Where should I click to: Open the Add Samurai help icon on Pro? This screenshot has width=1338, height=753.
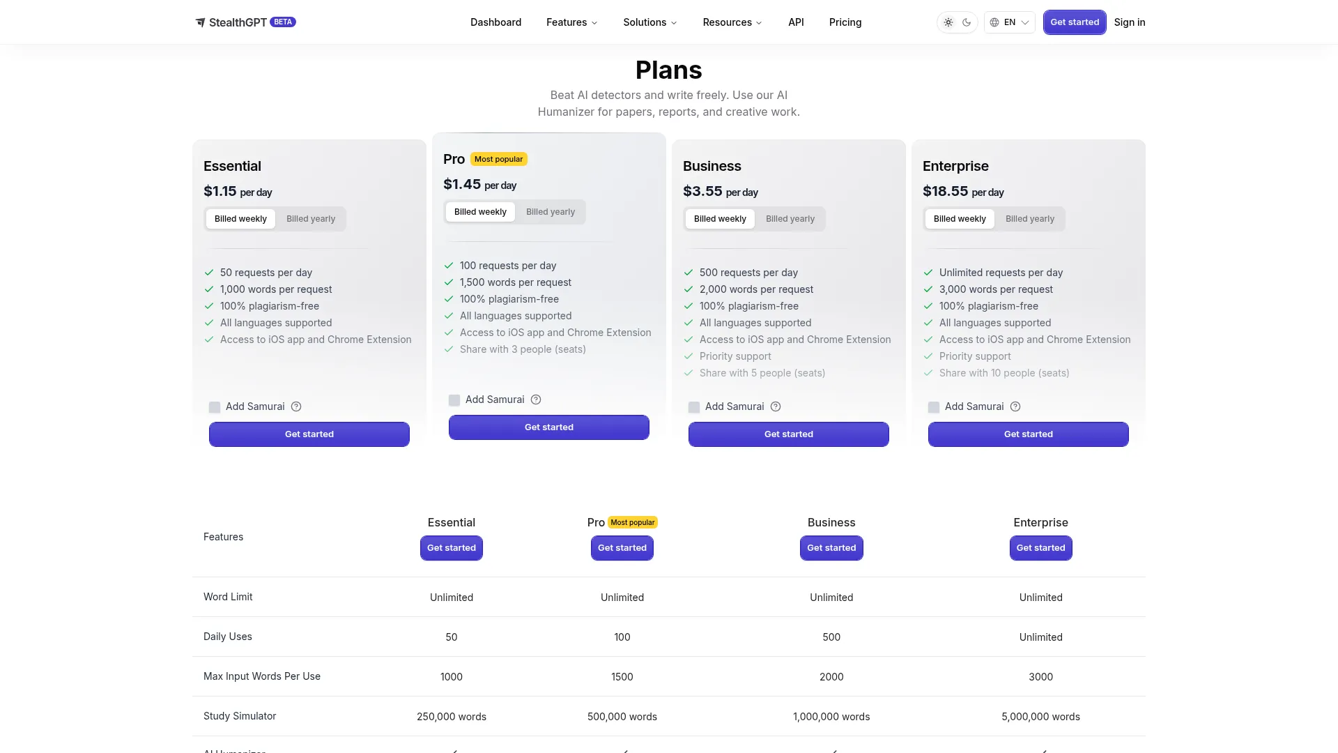tap(536, 399)
